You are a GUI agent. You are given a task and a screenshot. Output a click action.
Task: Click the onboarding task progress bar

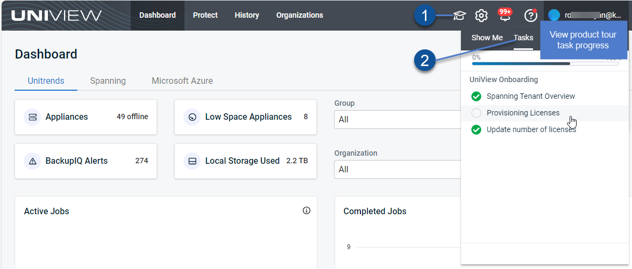[x=545, y=63]
